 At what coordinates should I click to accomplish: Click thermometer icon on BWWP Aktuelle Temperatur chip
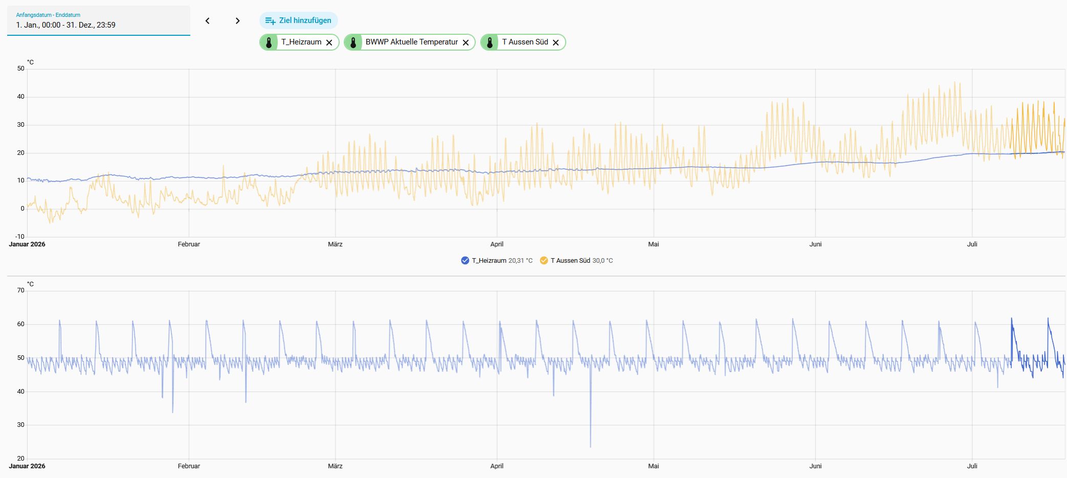[x=353, y=42]
